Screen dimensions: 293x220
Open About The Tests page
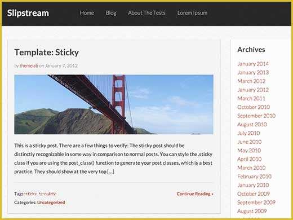click(146, 13)
